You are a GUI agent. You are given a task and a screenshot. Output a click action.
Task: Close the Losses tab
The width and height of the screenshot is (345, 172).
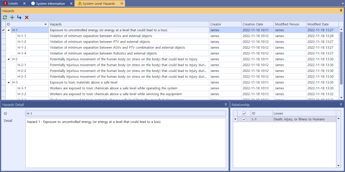24,4
